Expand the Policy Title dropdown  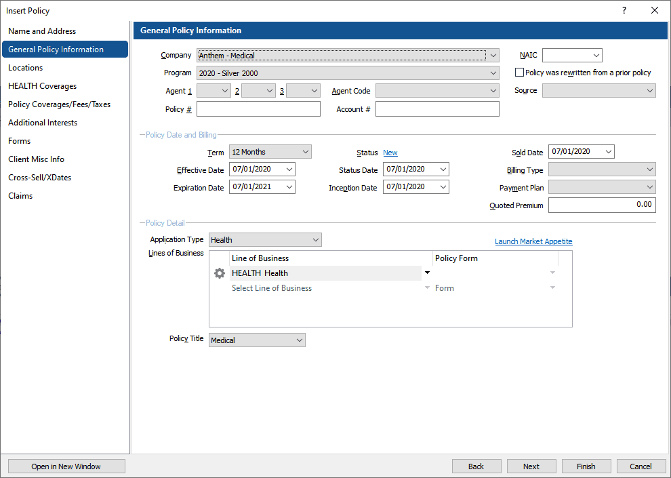300,340
